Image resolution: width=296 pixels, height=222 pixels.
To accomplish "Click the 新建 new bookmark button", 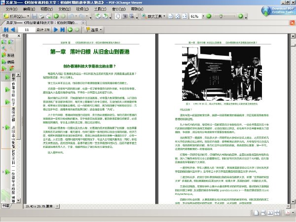I will [8, 55].
